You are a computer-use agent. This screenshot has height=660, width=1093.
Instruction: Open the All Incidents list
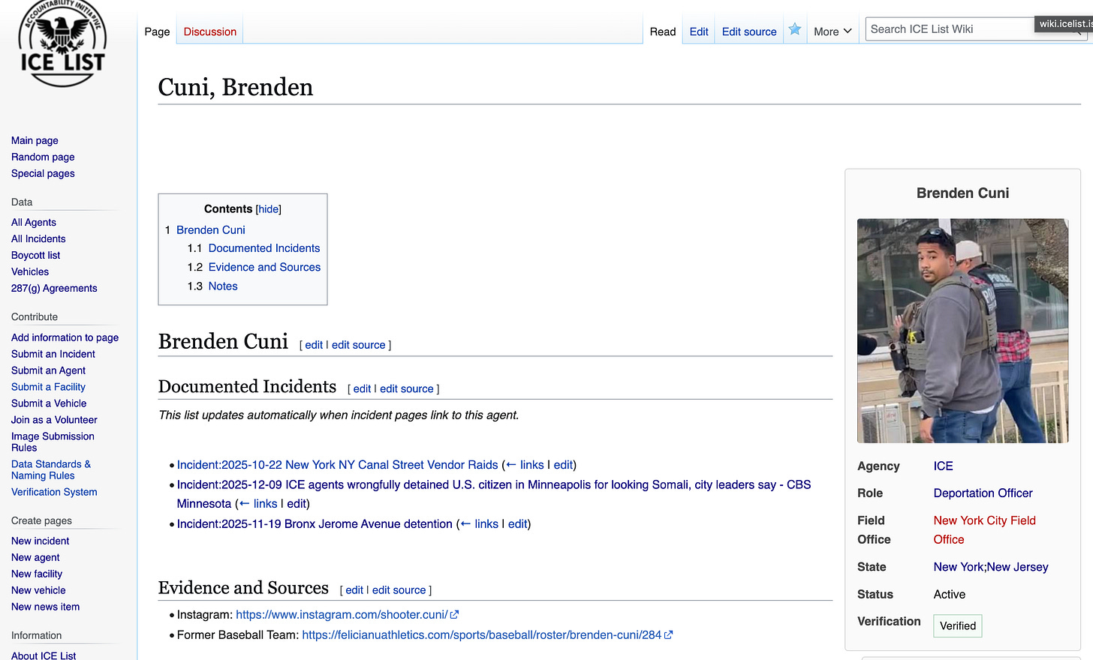[x=38, y=238]
